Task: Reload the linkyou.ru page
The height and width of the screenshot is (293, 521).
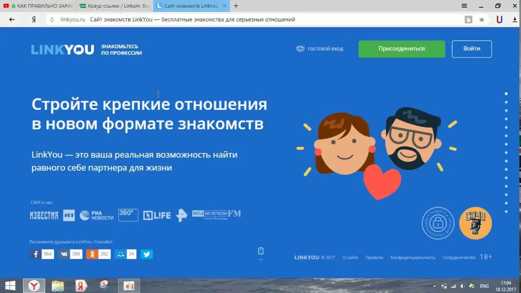Action: point(52,20)
